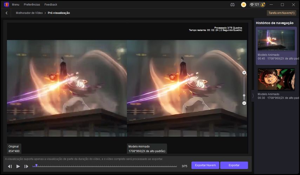Click the Pré-visualização breadcrumb
Image resolution: width=300 pixels, height=175 pixels.
click(59, 13)
